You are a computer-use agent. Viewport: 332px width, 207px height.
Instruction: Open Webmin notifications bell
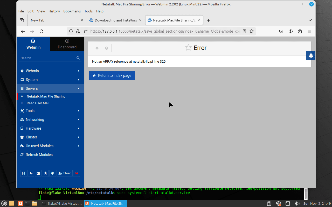point(311,55)
